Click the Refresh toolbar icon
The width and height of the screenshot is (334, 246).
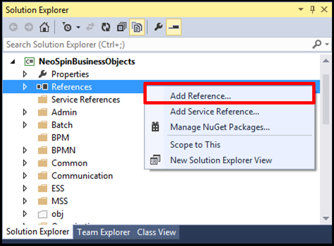click(x=106, y=27)
